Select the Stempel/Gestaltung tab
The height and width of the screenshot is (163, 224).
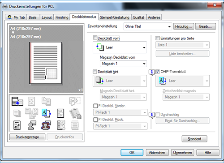(114, 17)
